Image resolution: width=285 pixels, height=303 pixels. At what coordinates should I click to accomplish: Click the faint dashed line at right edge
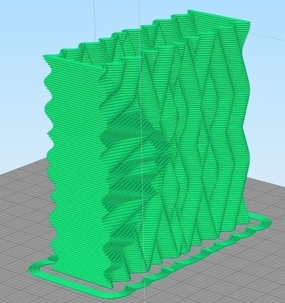point(268,37)
